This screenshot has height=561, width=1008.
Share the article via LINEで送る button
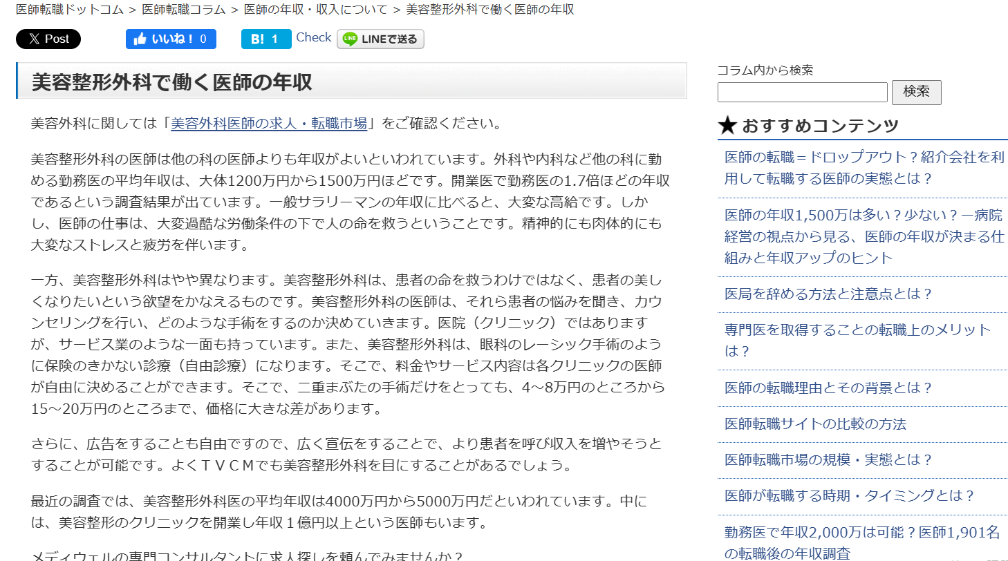point(380,39)
